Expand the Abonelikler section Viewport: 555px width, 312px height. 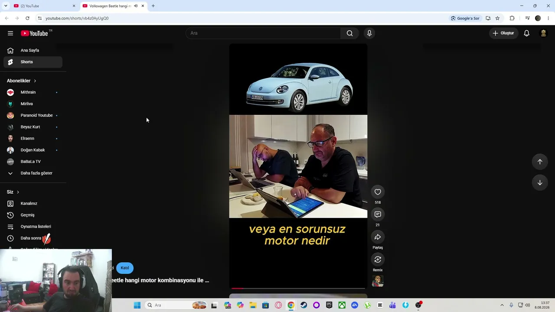[22, 81]
